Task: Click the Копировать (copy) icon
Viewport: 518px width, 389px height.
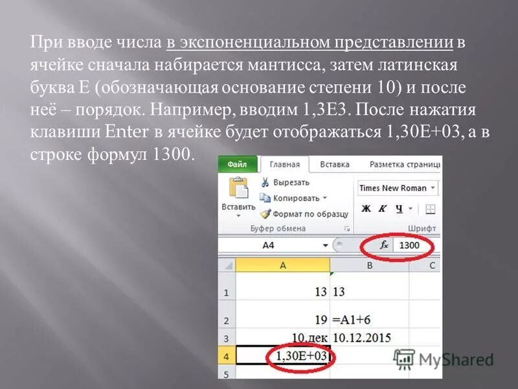Action: (265, 197)
